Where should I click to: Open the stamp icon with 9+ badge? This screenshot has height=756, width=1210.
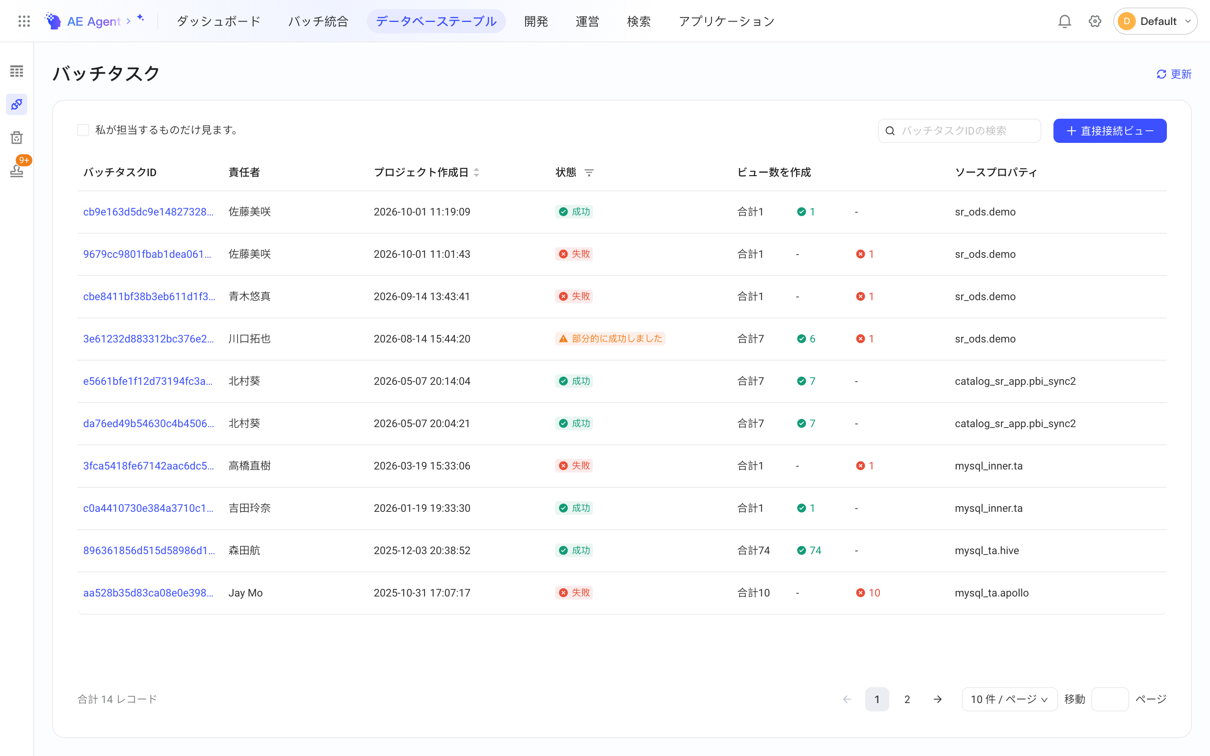click(x=17, y=170)
